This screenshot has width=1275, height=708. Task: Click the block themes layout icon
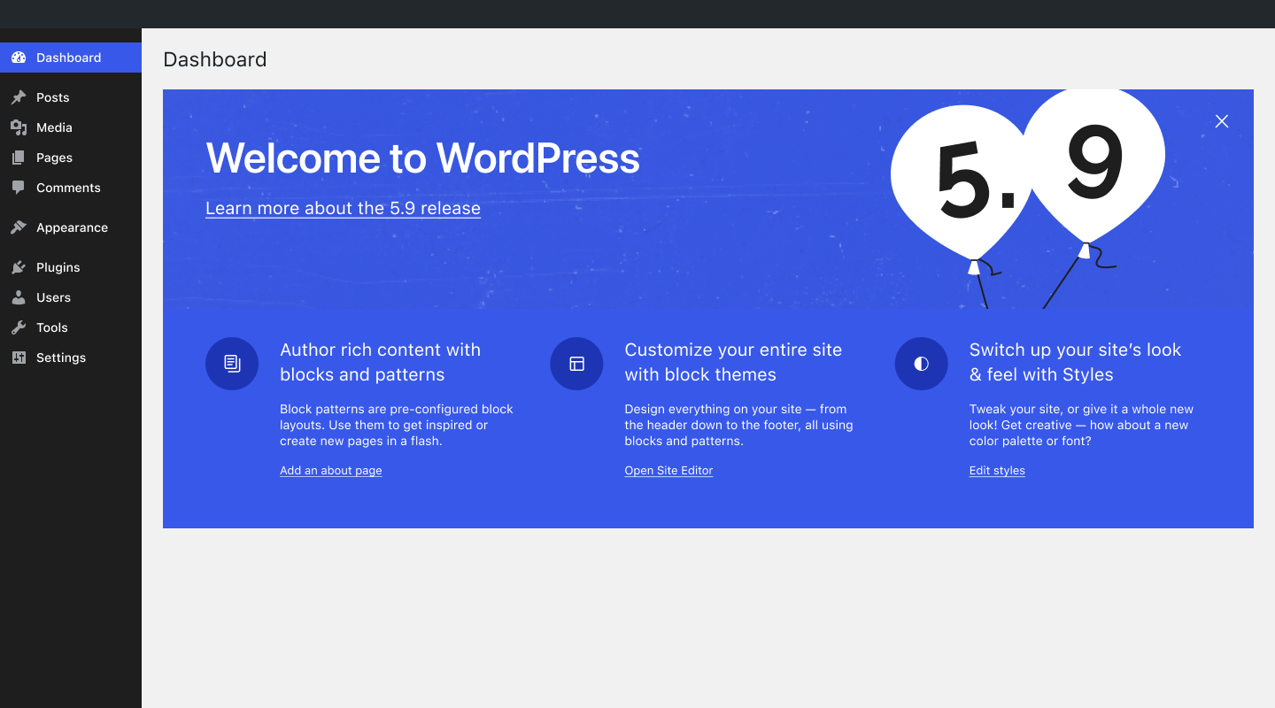pos(576,364)
